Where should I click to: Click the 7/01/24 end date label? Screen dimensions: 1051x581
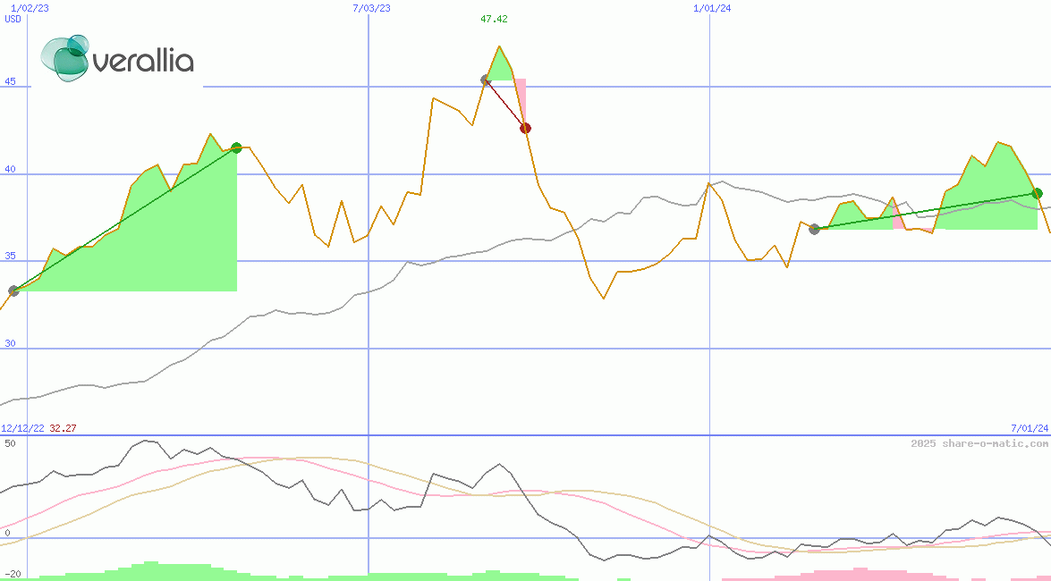1030,428
